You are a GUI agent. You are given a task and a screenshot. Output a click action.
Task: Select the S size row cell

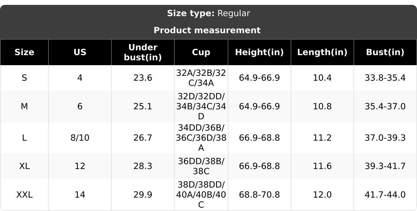pyautogui.click(x=24, y=78)
